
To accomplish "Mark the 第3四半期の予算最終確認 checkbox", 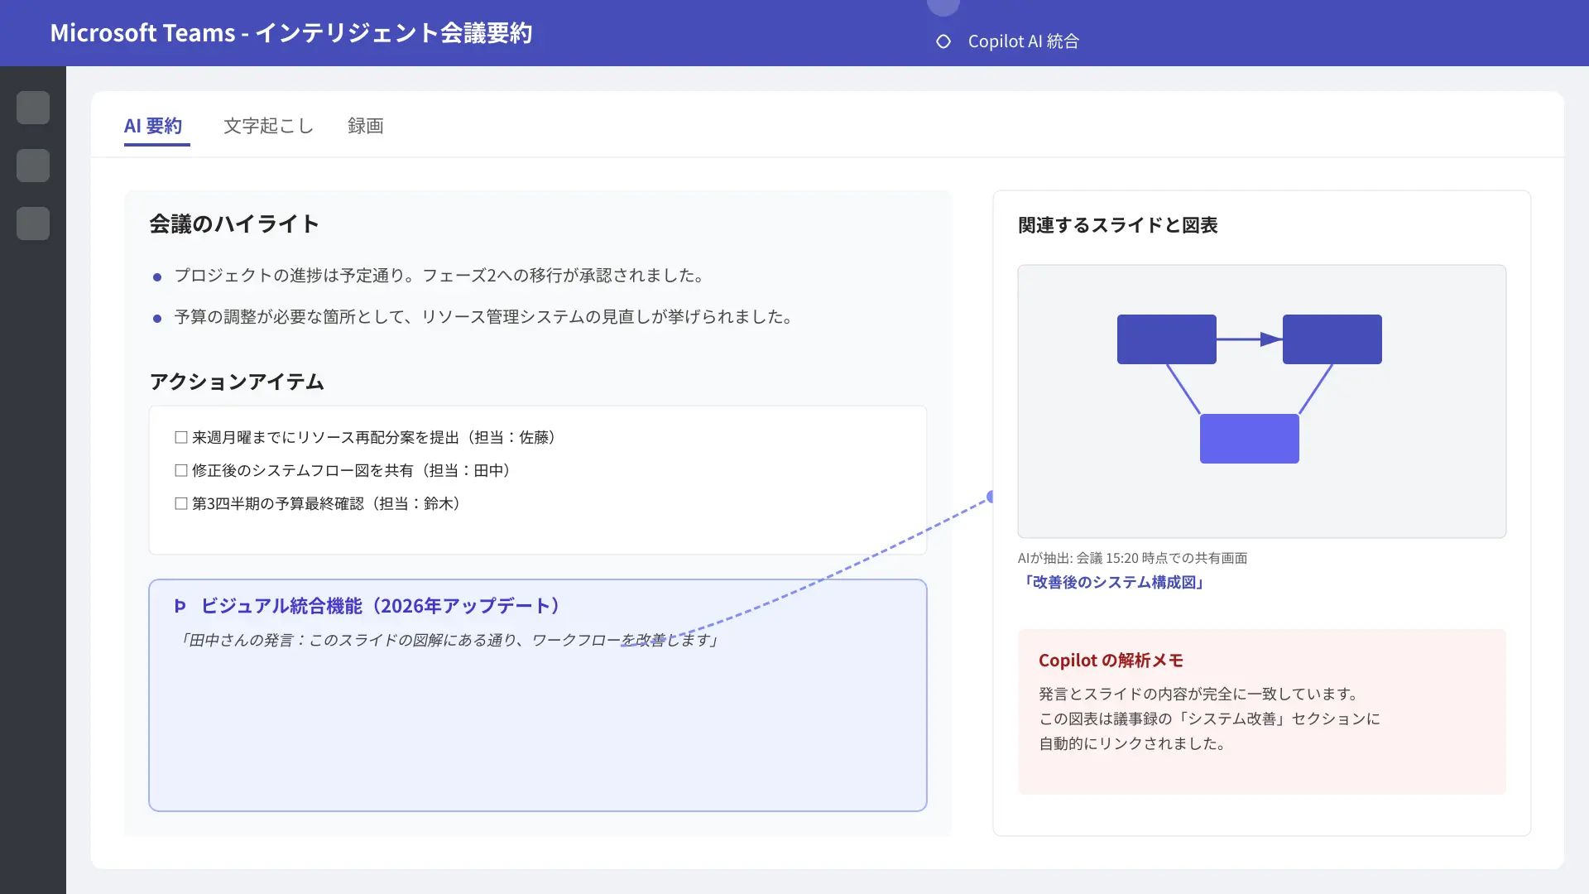I will pyautogui.click(x=181, y=503).
